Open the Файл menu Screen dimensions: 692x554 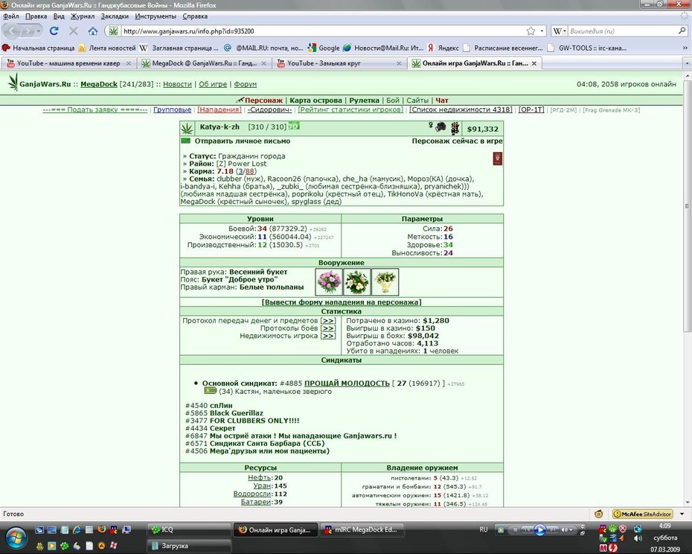pos(11,16)
